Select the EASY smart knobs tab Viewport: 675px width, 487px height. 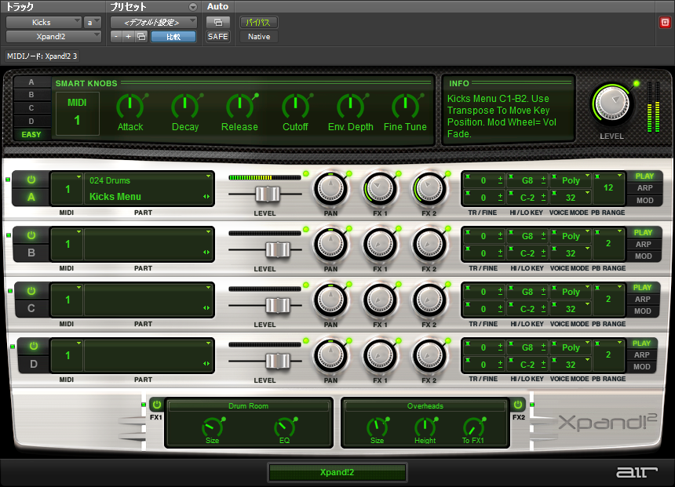(31, 135)
